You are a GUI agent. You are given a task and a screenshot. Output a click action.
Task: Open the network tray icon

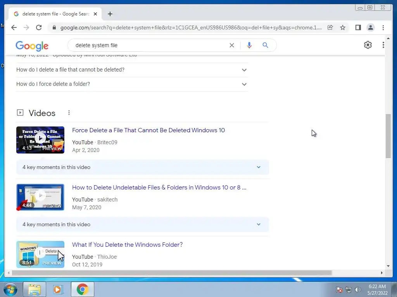[x=349, y=290]
